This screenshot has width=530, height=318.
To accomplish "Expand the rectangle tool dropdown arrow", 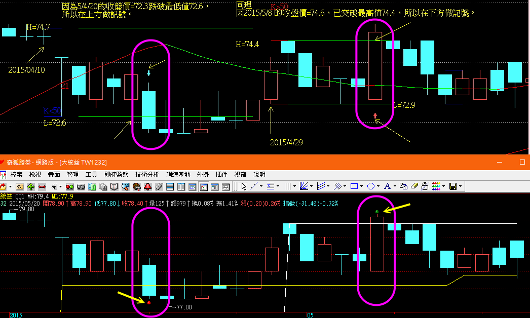I will click(x=362, y=186).
